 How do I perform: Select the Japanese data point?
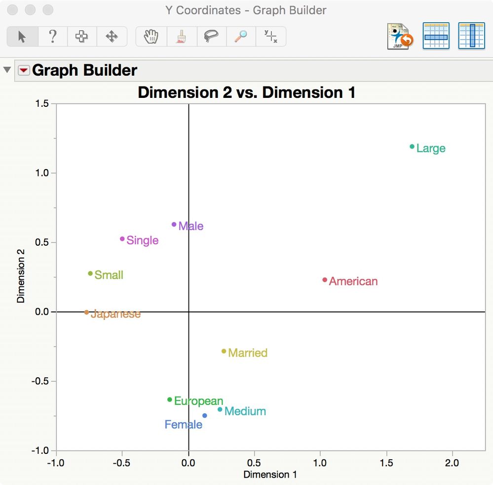tap(86, 312)
